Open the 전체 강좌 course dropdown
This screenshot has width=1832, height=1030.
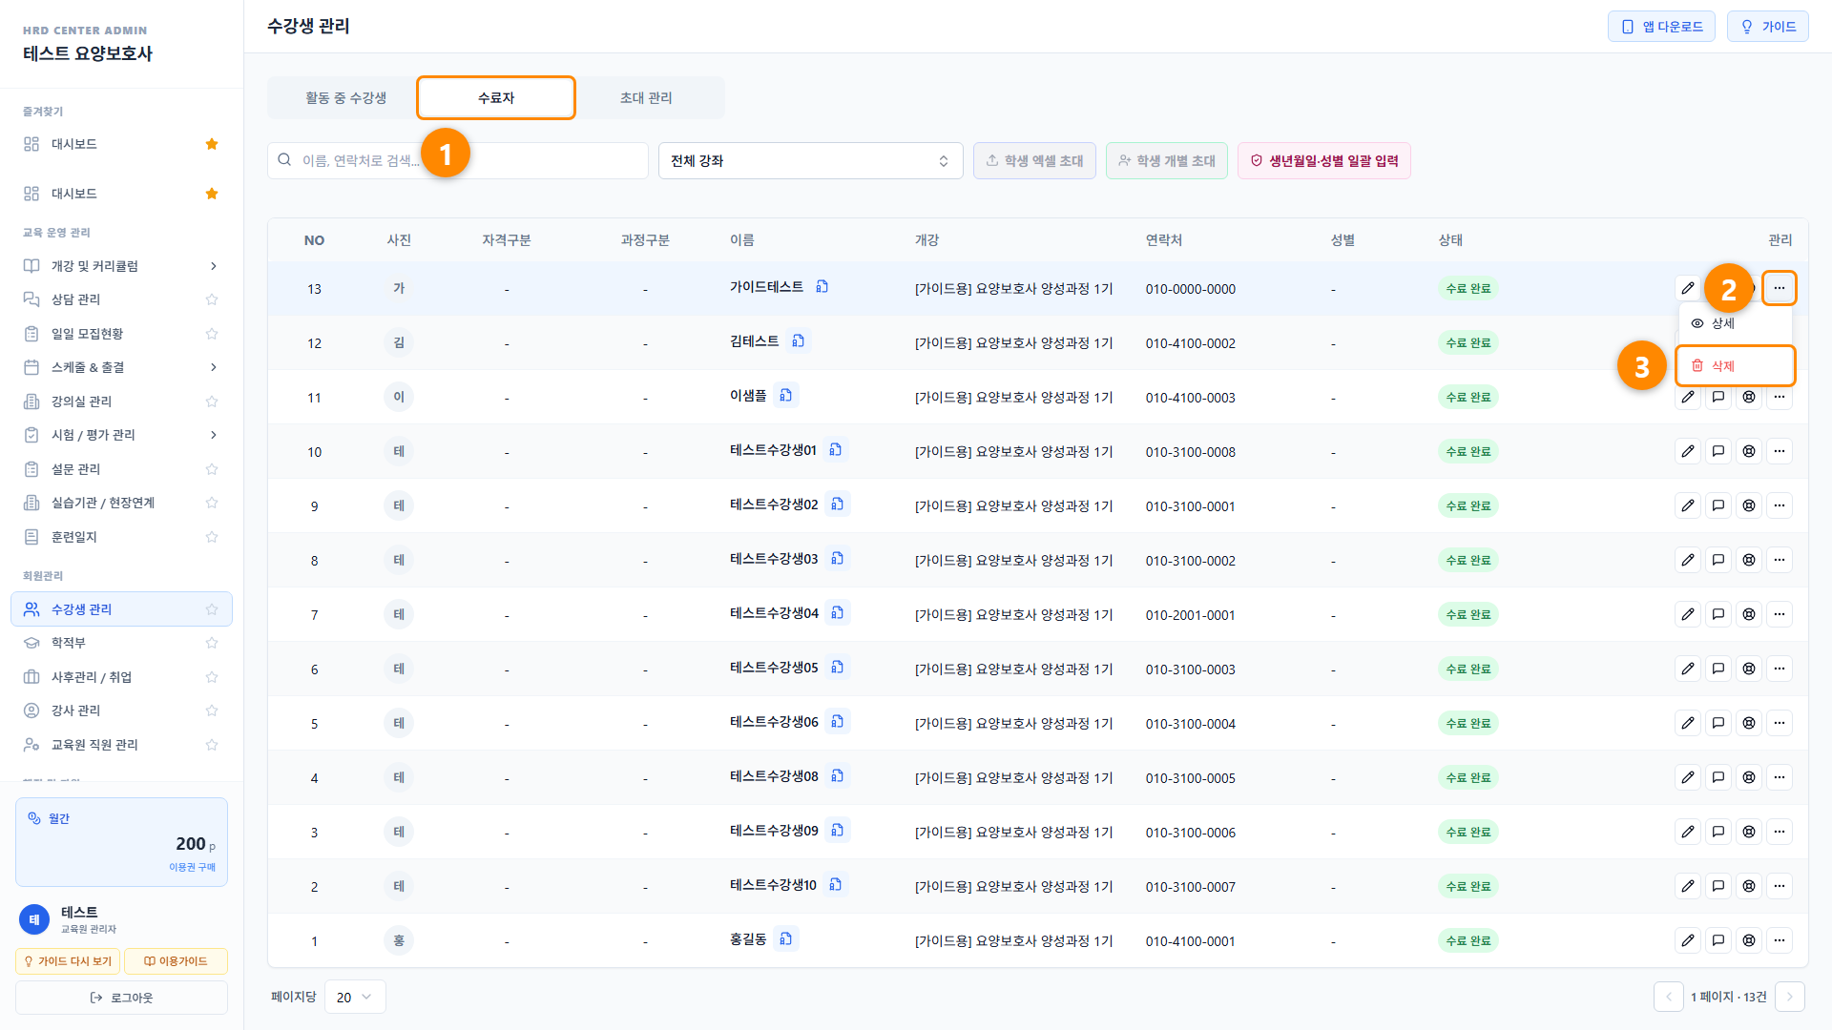click(x=810, y=160)
